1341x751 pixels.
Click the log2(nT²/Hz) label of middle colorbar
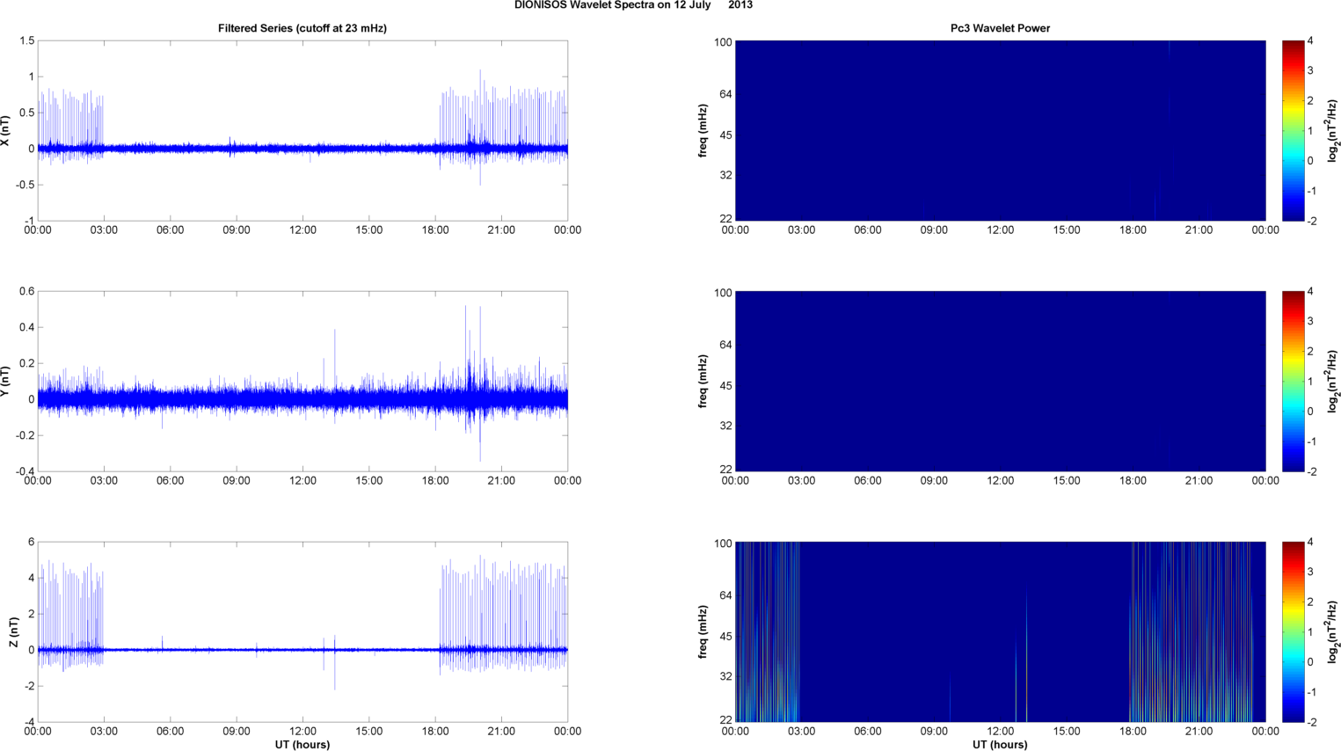(1332, 382)
